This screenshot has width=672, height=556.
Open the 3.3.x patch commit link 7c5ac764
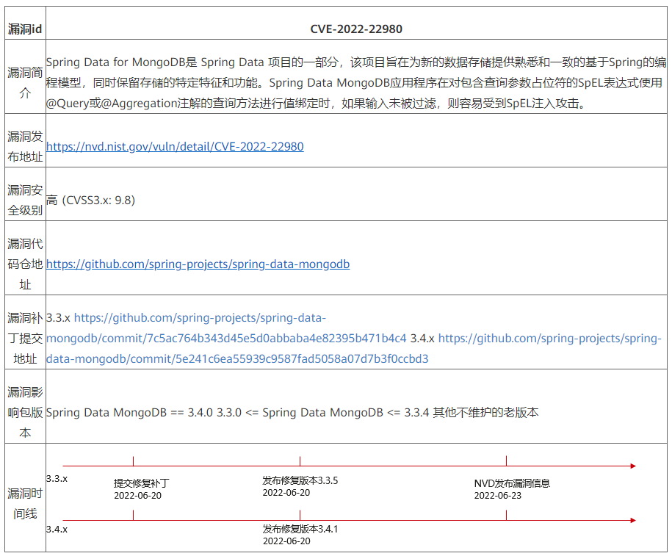[x=226, y=328]
